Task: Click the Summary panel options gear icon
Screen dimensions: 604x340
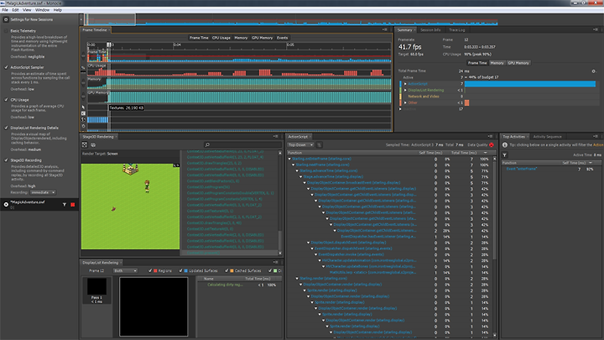Action: click(594, 71)
